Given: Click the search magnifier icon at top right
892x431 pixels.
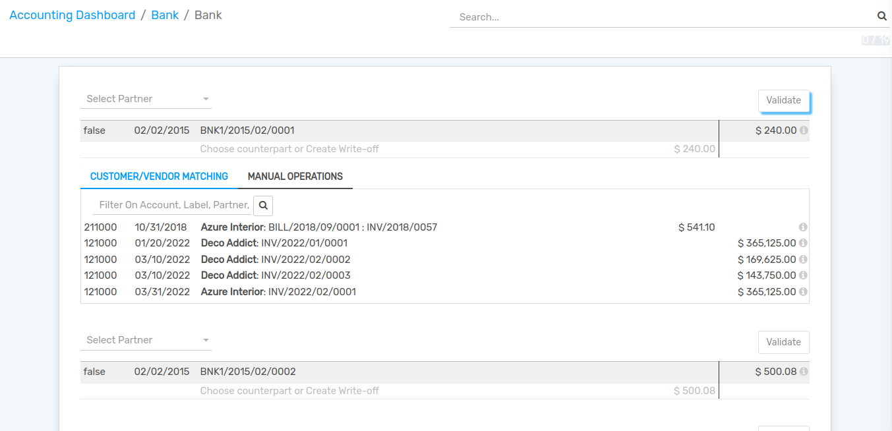Looking at the screenshot, I should pos(881,16).
